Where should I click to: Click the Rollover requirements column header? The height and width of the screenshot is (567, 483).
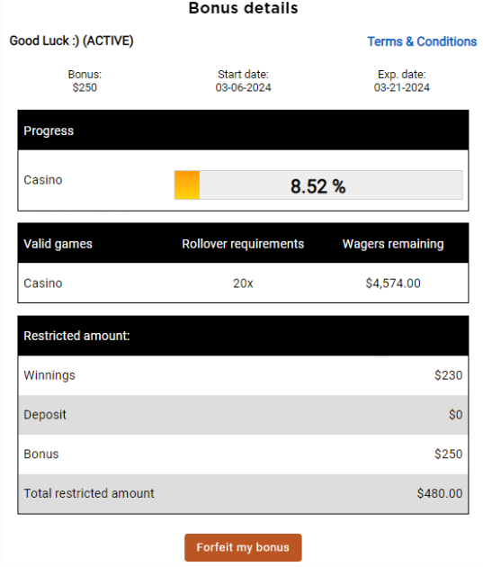[x=243, y=244]
